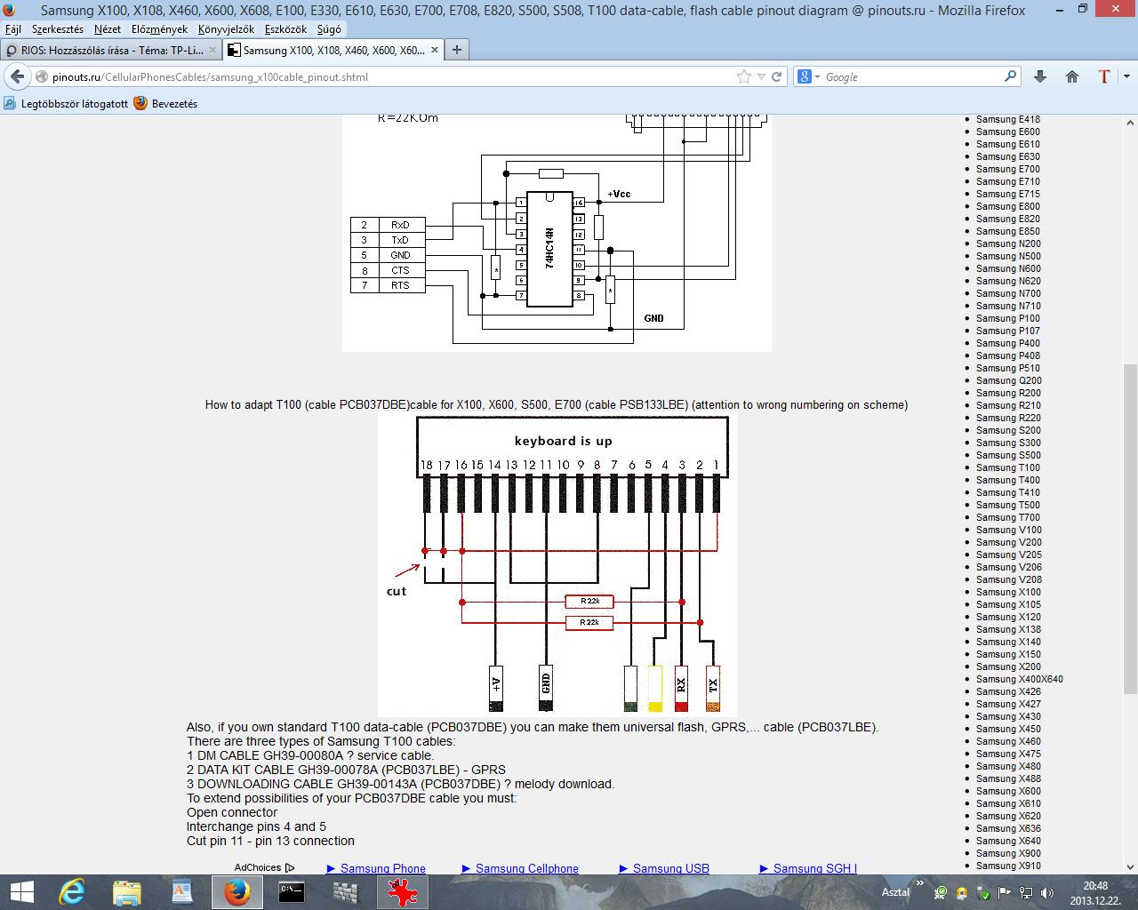Open Samsung E700 pinout link
The height and width of the screenshot is (910, 1138).
click(x=1008, y=169)
